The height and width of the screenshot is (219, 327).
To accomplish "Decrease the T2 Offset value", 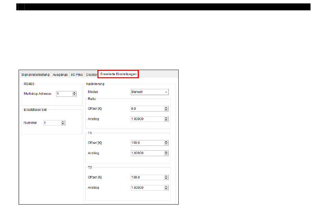I will point(166,178).
